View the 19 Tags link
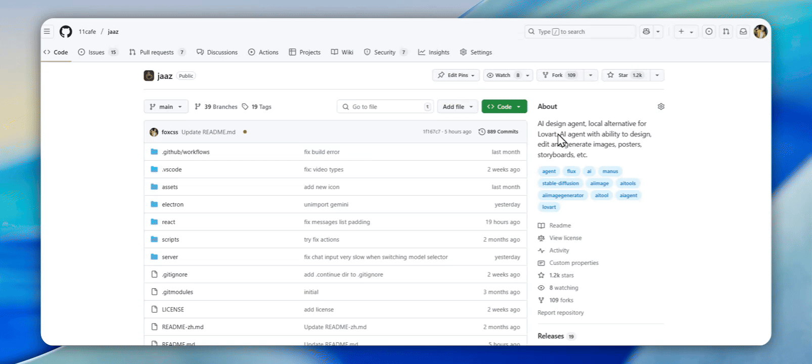Image resolution: width=812 pixels, height=364 pixels. point(256,107)
